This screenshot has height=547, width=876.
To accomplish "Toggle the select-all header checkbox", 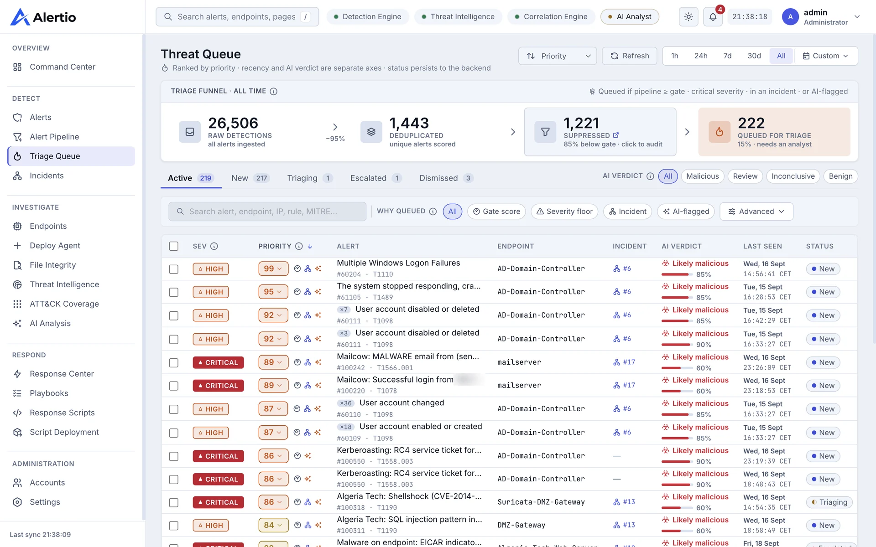I will click(174, 246).
